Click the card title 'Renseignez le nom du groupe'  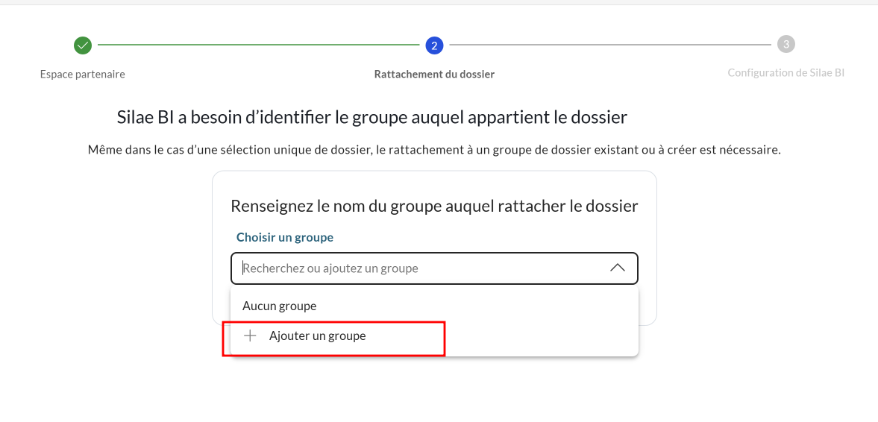point(434,206)
